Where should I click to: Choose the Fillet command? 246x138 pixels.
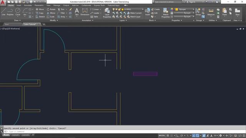pos(61,13)
